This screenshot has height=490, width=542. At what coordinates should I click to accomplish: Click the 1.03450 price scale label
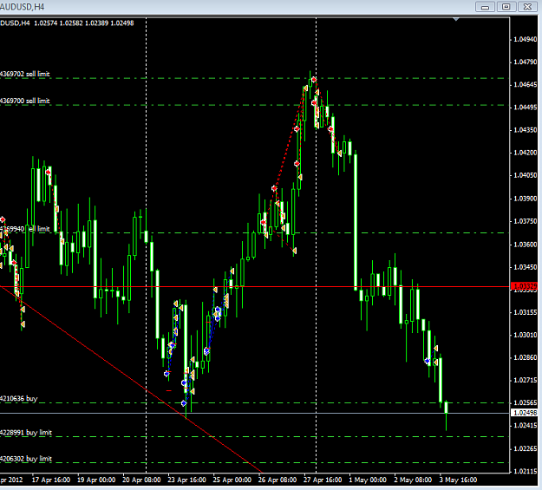pos(526,267)
